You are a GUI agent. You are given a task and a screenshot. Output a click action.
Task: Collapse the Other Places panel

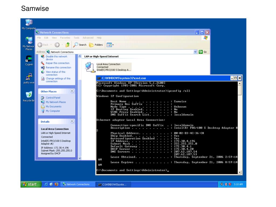click(x=72, y=91)
